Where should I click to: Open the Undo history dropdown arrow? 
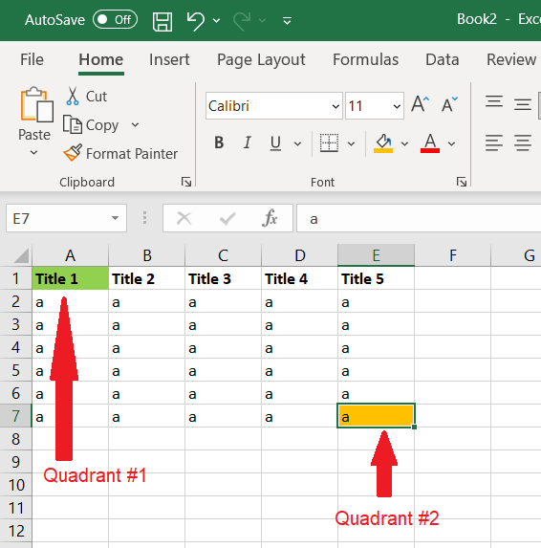(217, 21)
